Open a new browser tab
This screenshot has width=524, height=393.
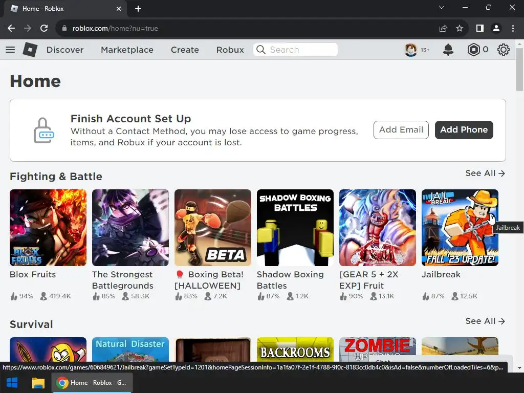[138, 9]
